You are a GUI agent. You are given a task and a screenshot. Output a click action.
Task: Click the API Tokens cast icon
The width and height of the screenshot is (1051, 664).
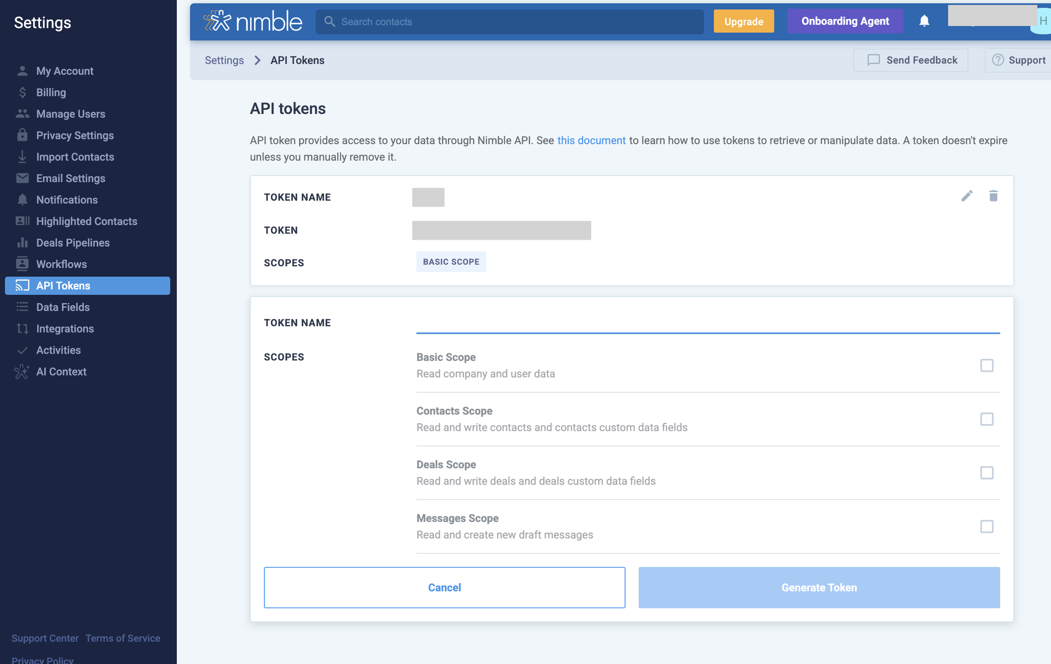pos(22,286)
